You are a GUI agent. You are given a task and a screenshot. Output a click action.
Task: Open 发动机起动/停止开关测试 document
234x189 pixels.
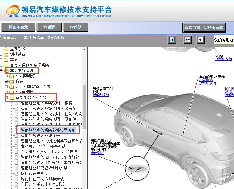click(43, 146)
